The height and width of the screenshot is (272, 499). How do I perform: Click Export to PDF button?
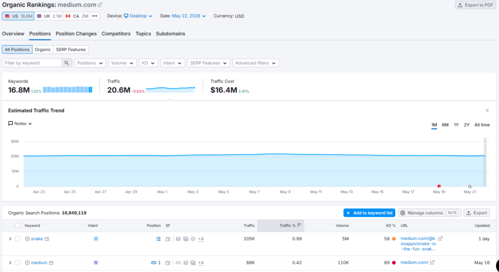(x=476, y=5)
